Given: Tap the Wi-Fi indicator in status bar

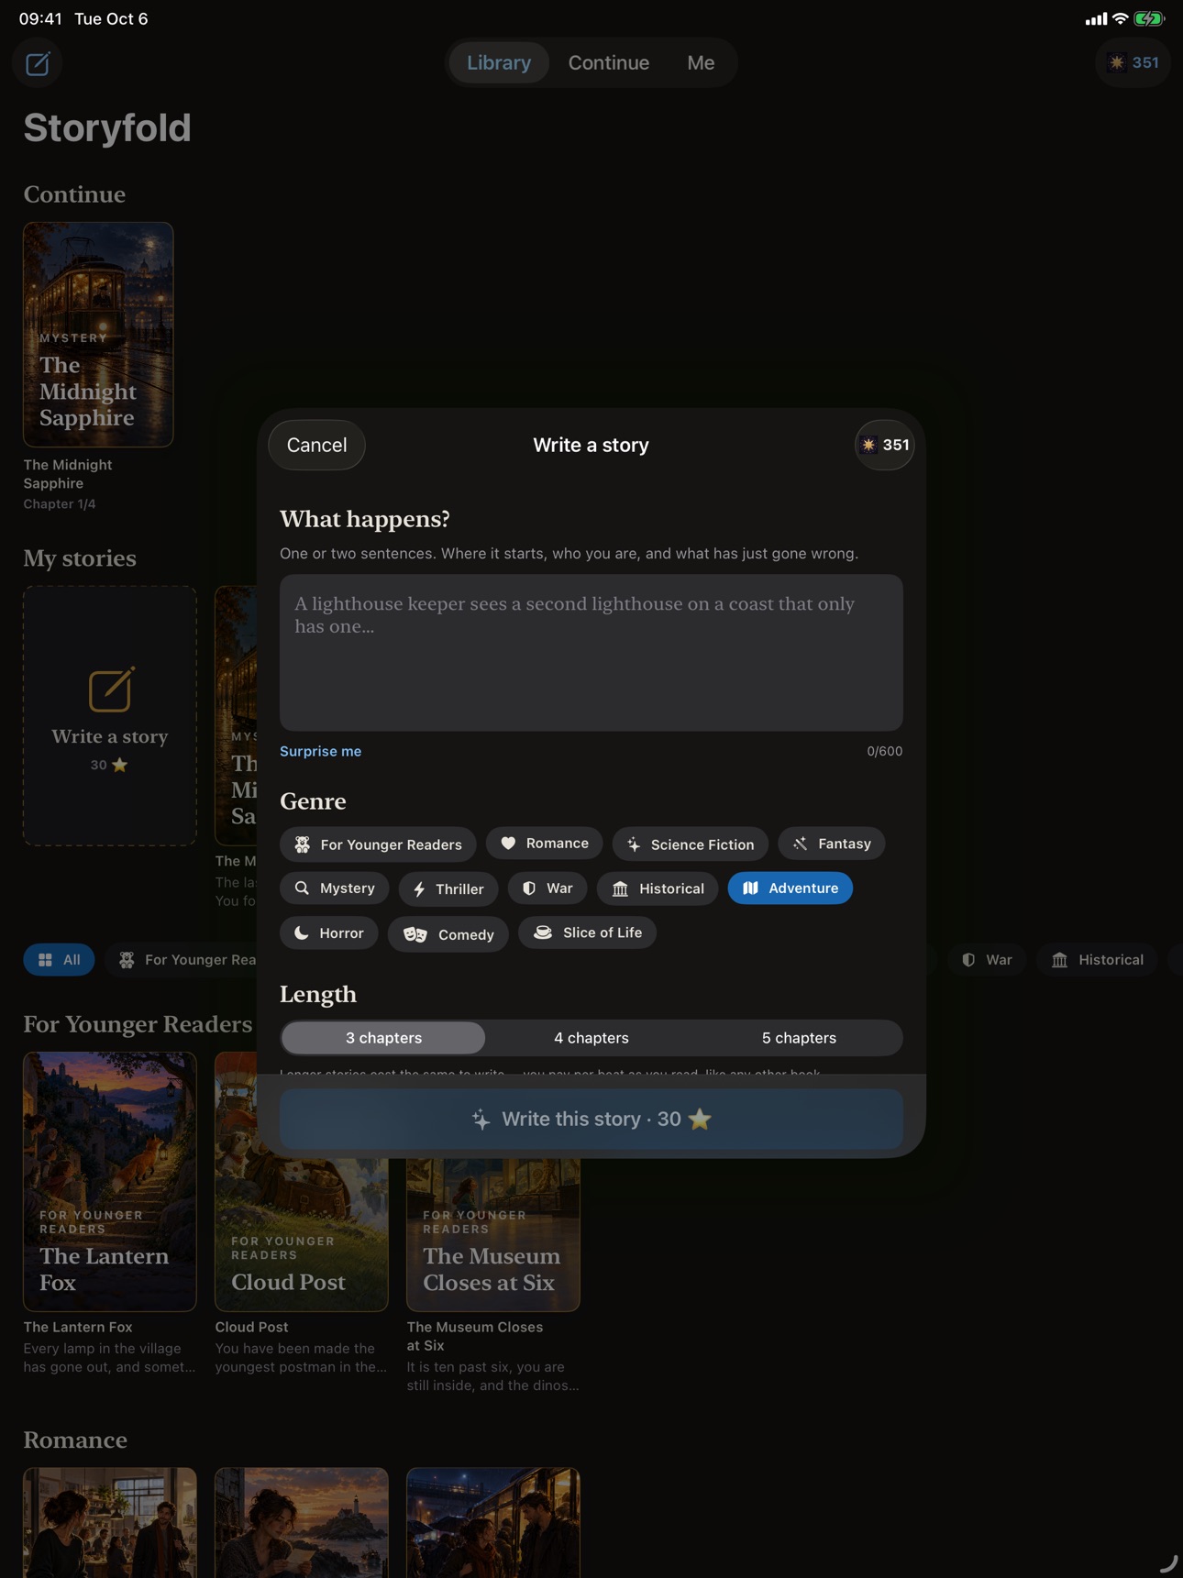Looking at the screenshot, I should click(1120, 18).
